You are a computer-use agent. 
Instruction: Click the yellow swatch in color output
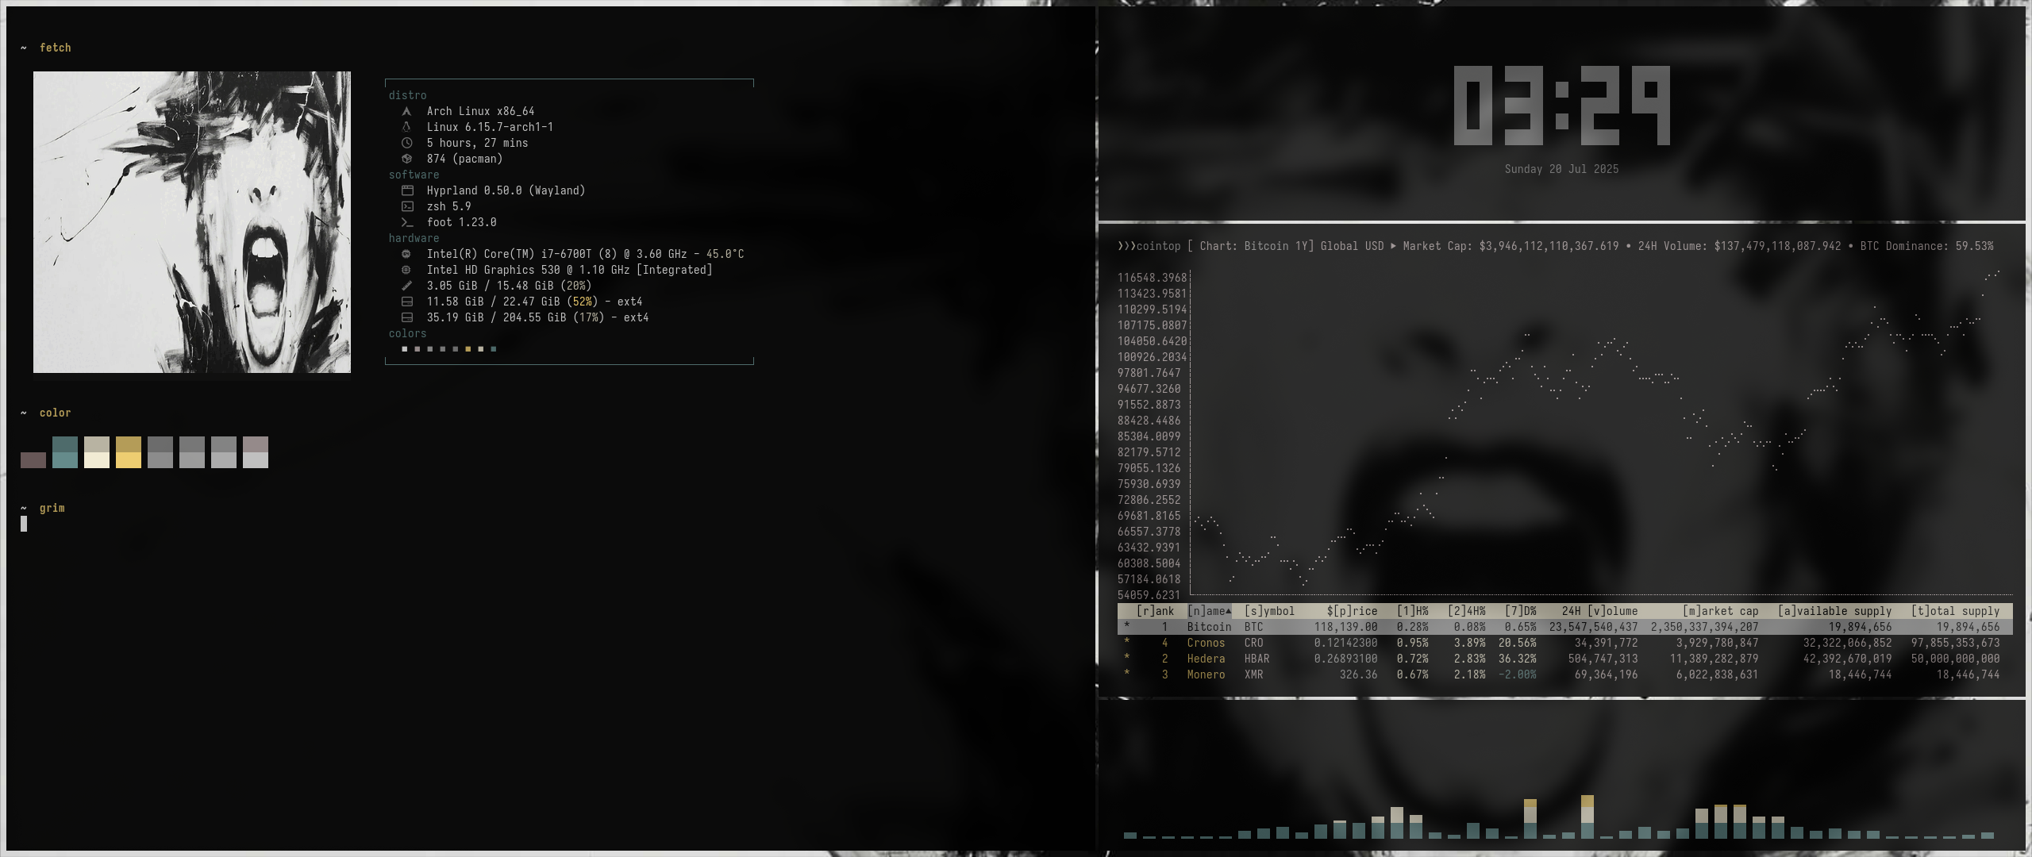coord(129,452)
